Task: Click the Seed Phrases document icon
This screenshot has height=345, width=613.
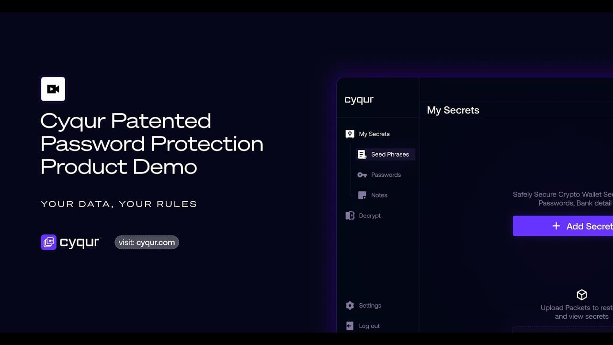Action: click(x=362, y=154)
